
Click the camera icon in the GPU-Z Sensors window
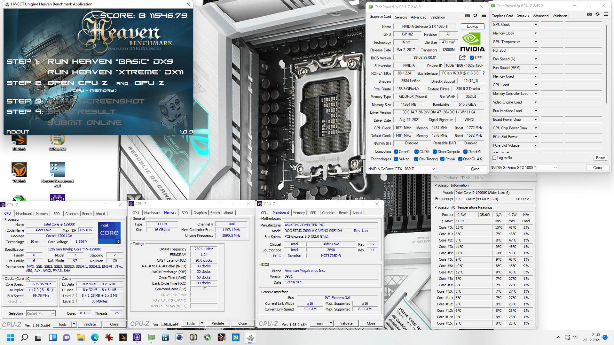pyautogui.click(x=589, y=14)
